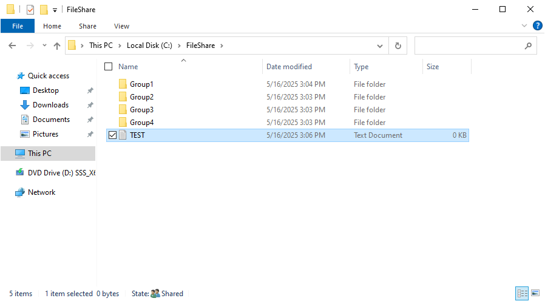
Task: Expand the chevron after This PC in breadcrumb
Action: tap(120, 46)
